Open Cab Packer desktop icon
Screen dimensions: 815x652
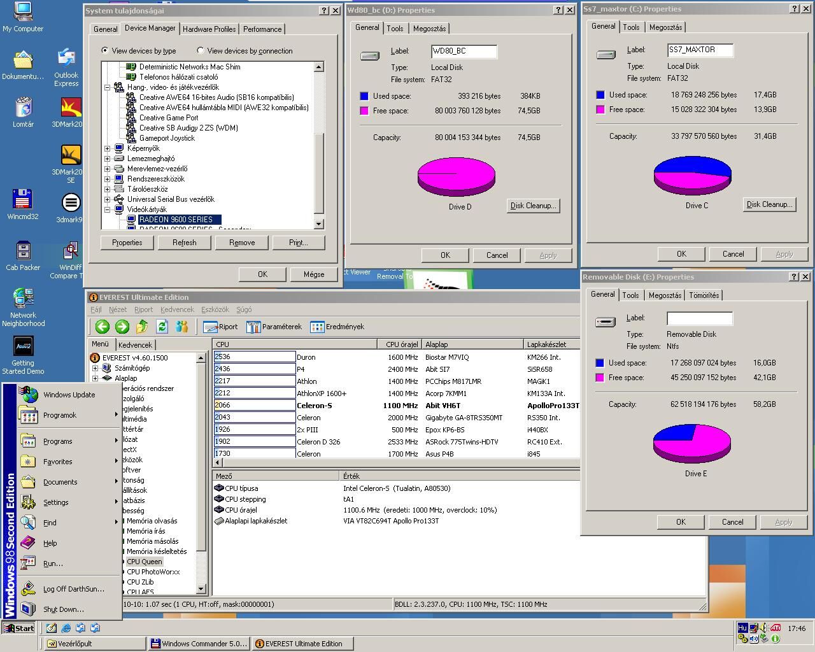click(23, 255)
